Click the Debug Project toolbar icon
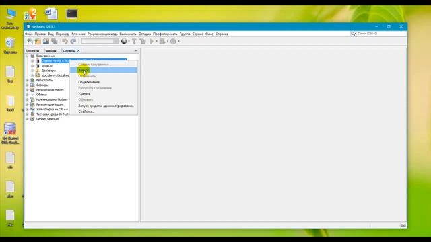This screenshot has height=242, width=431. click(x=162, y=42)
